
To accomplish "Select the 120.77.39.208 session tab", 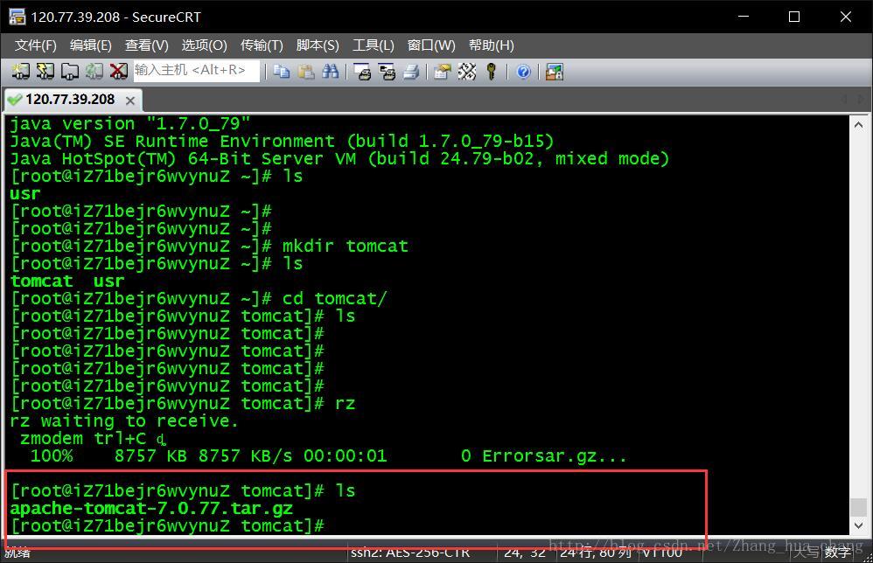I will point(71,100).
